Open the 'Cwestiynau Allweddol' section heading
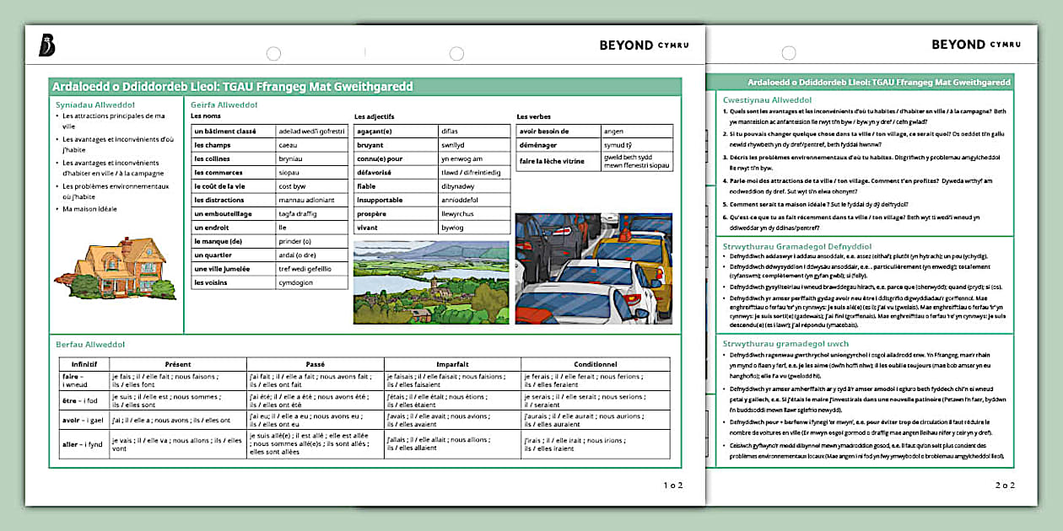Image resolution: width=1063 pixels, height=531 pixels. [x=767, y=99]
